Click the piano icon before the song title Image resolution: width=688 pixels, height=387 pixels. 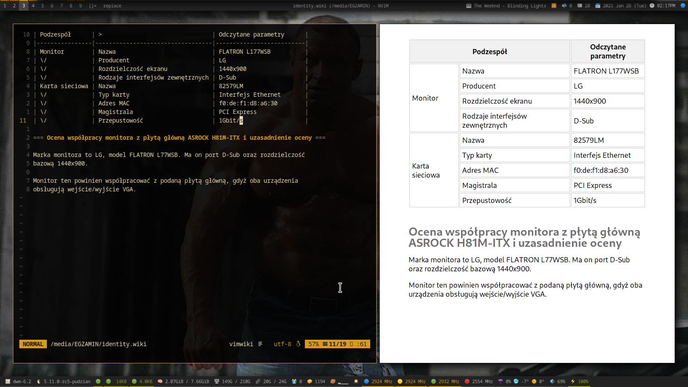pyautogui.click(x=469, y=6)
